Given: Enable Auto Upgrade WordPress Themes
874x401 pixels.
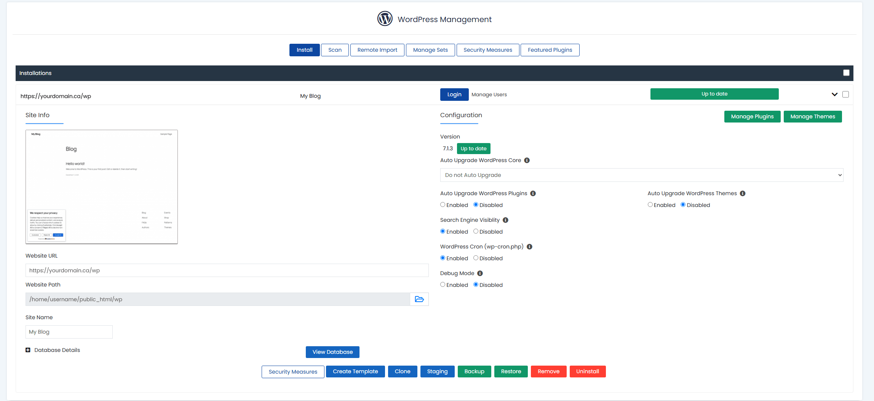Looking at the screenshot, I should (650, 205).
